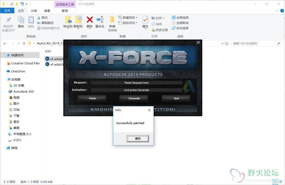Image resolution: width=285 pixels, height=185 pixels.
Task: Select This PC (此电脑) in the sidebar
Action: pyautogui.click(x=14, y=79)
